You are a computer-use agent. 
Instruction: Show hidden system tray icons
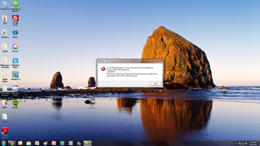pos(236,143)
